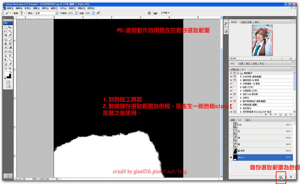
Task: Expand the 木質邊框 - 50 像素 action
Action: coord(241,83)
